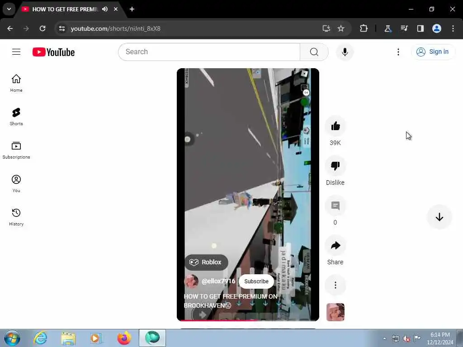This screenshot has width=463, height=347.
Task: Launch Firefox from the taskbar
Action: point(124,338)
